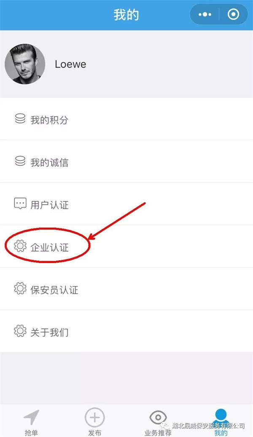This screenshot has height=437, width=253.
Task: Open the mini program three-dots menu
Action: (205, 14)
